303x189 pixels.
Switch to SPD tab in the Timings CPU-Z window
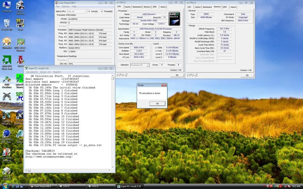pos(225,7)
